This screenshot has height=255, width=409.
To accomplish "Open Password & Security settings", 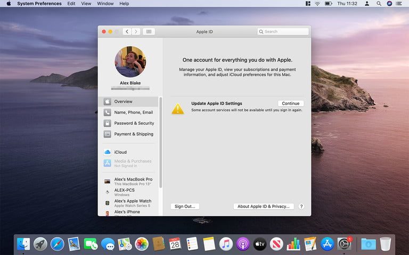I will click(128, 123).
